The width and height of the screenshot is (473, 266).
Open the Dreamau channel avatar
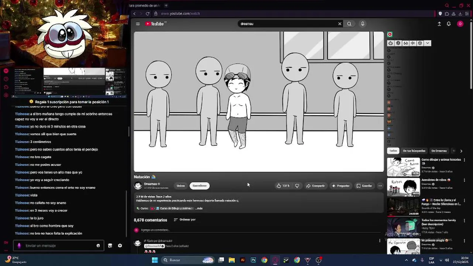click(138, 185)
